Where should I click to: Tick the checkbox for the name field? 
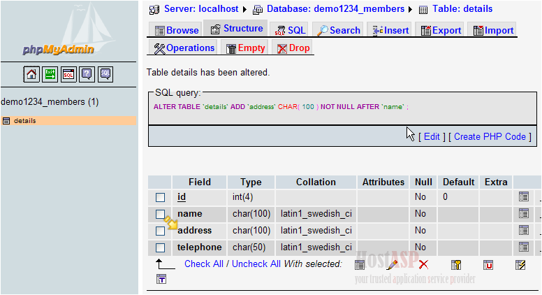[160, 214]
